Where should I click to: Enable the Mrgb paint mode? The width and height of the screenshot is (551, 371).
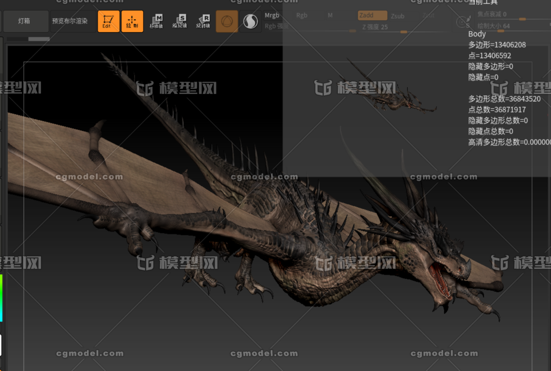(272, 15)
